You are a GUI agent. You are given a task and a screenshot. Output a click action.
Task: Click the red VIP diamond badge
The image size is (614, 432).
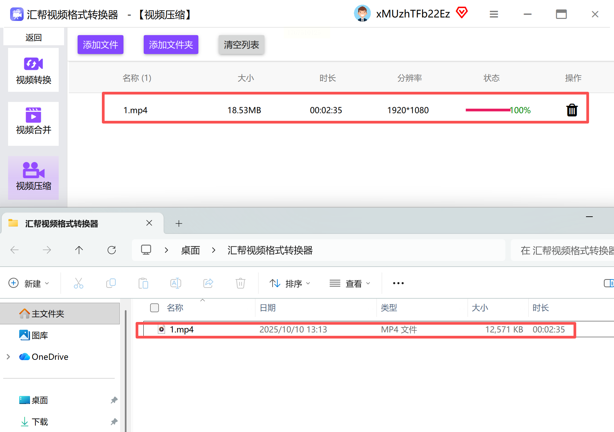(462, 13)
